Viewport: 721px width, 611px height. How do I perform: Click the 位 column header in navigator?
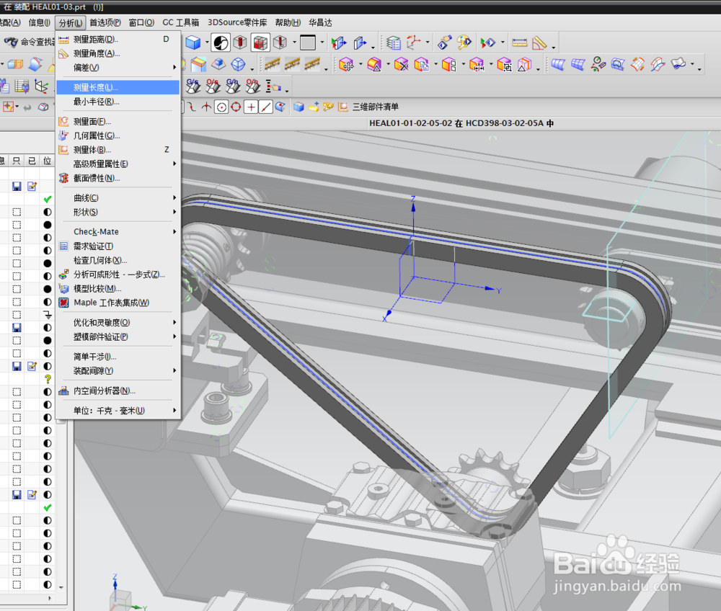(47, 161)
